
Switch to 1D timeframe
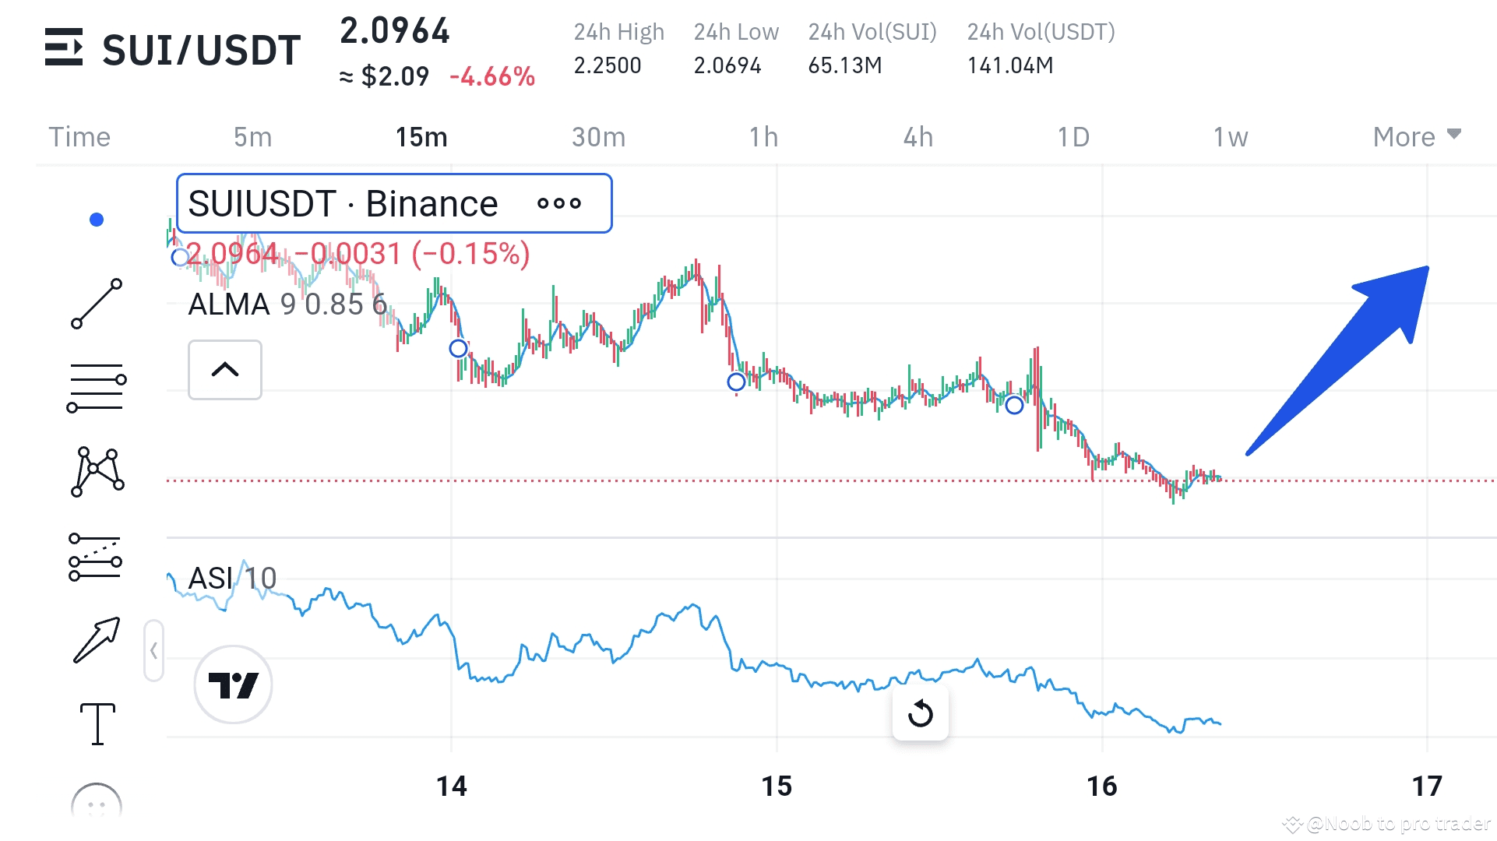(1073, 136)
